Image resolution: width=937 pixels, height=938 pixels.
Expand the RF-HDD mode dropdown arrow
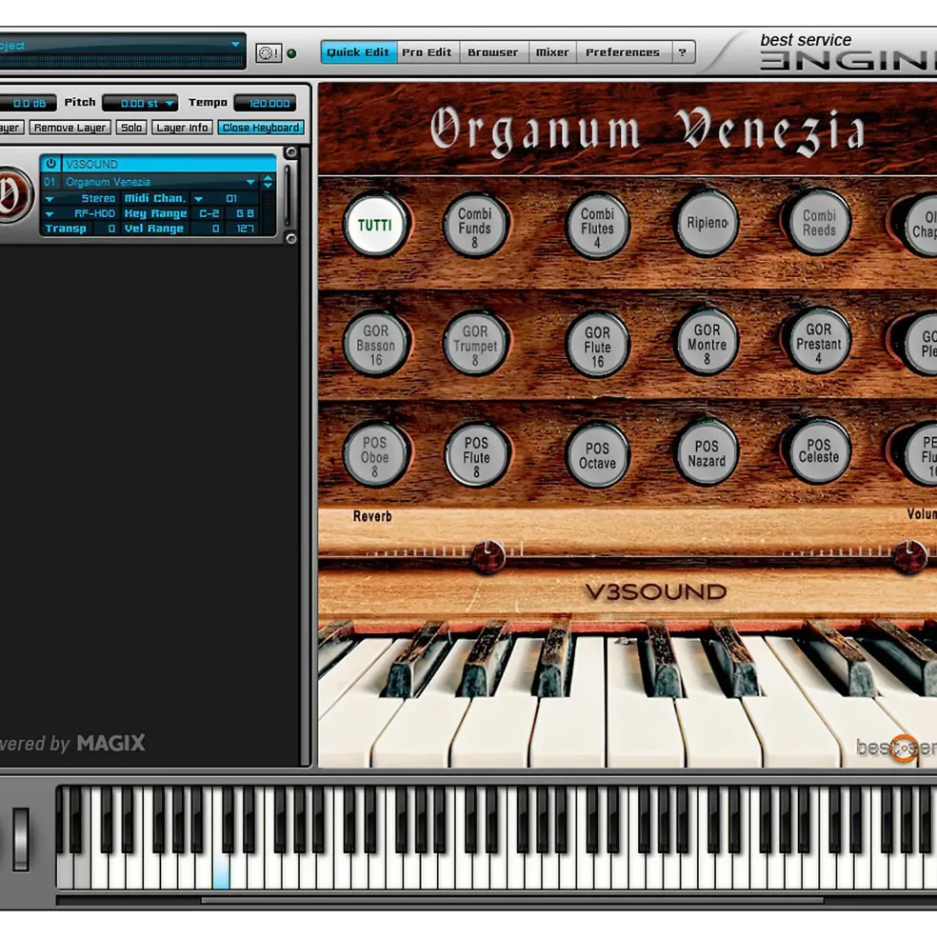[50, 213]
